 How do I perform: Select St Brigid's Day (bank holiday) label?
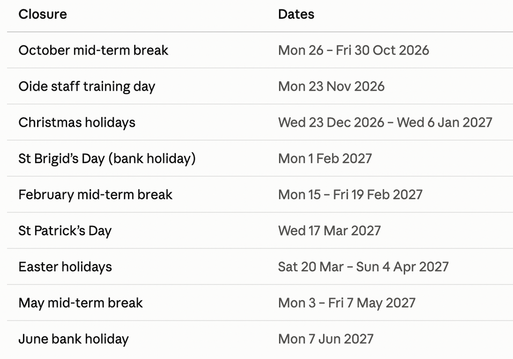[x=107, y=159]
